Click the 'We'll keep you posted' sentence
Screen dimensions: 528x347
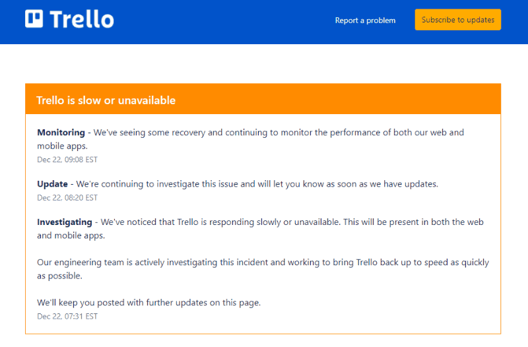coord(148,303)
